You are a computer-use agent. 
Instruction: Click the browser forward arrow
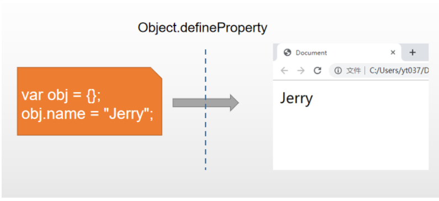point(301,71)
